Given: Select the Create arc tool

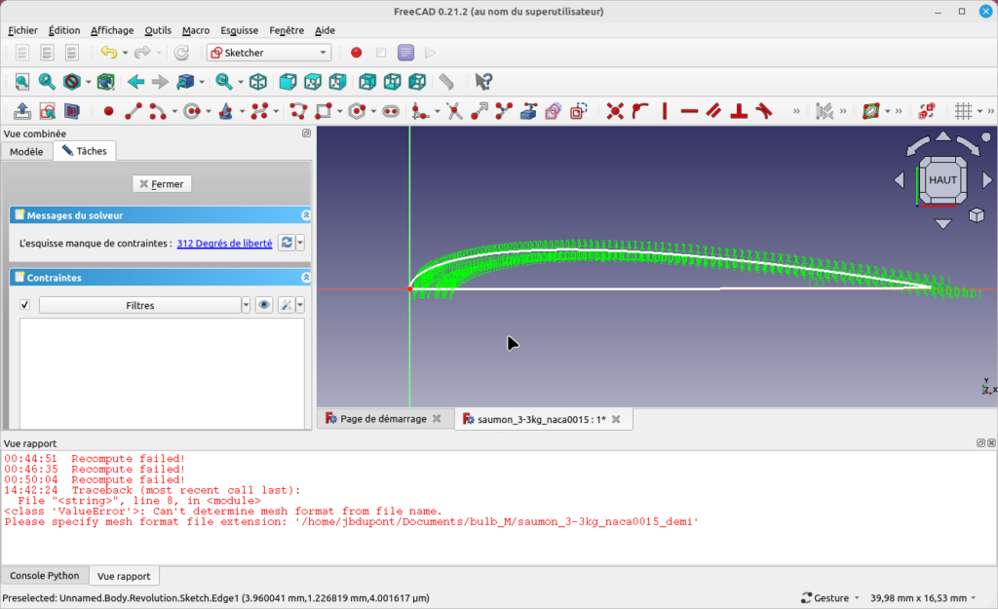Looking at the screenshot, I should pos(157,111).
